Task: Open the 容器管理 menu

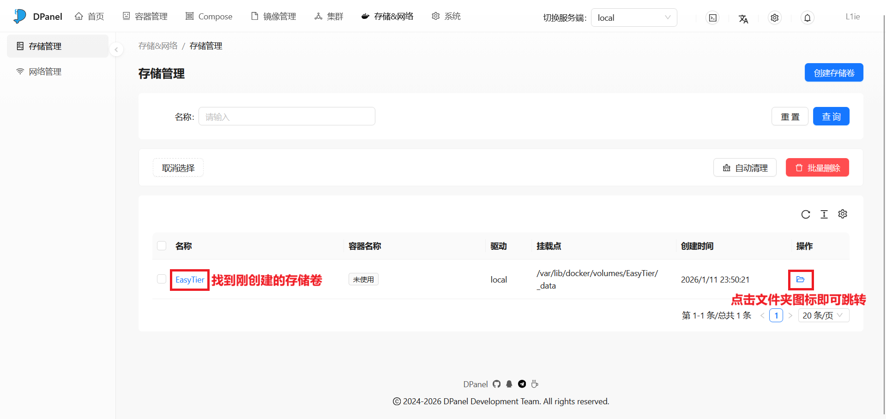Action: pyautogui.click(x=145, y=17)
